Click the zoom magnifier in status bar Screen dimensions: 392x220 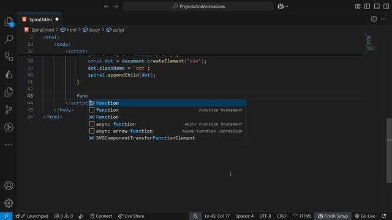(x=195, y=216)
